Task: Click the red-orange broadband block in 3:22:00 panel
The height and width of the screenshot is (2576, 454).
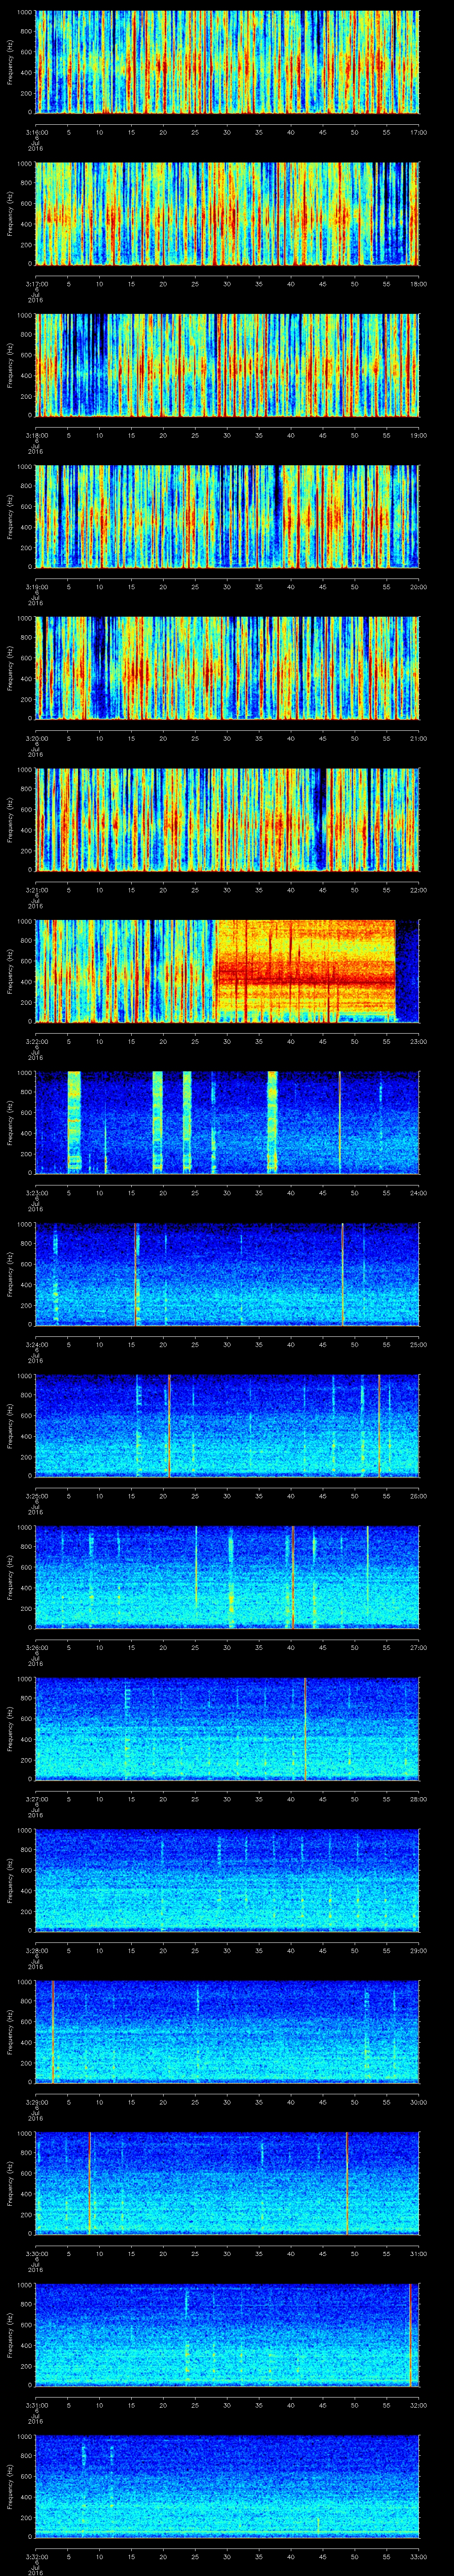Action: tap(305, 971)
